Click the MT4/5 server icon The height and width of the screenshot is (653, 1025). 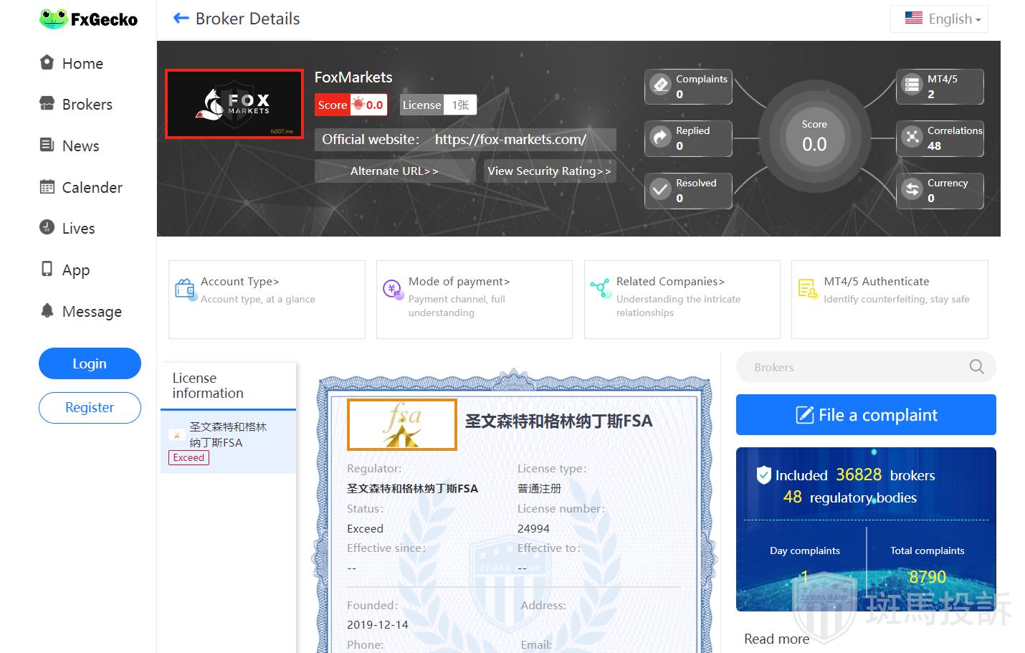pos(912,85)
